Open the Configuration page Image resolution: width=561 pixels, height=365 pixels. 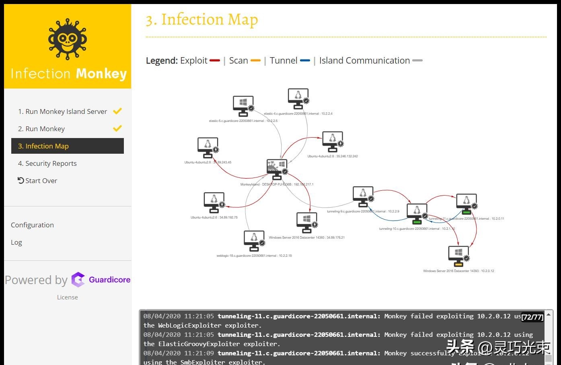32,225
